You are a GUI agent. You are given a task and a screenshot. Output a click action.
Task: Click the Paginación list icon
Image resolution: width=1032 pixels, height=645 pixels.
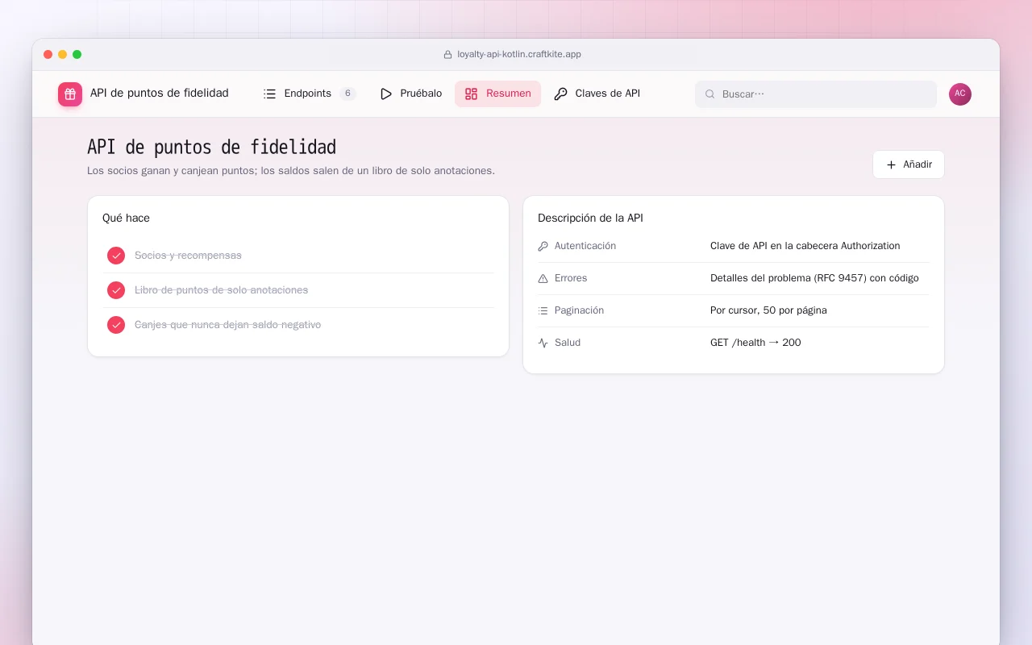click(x=543, y=310)
